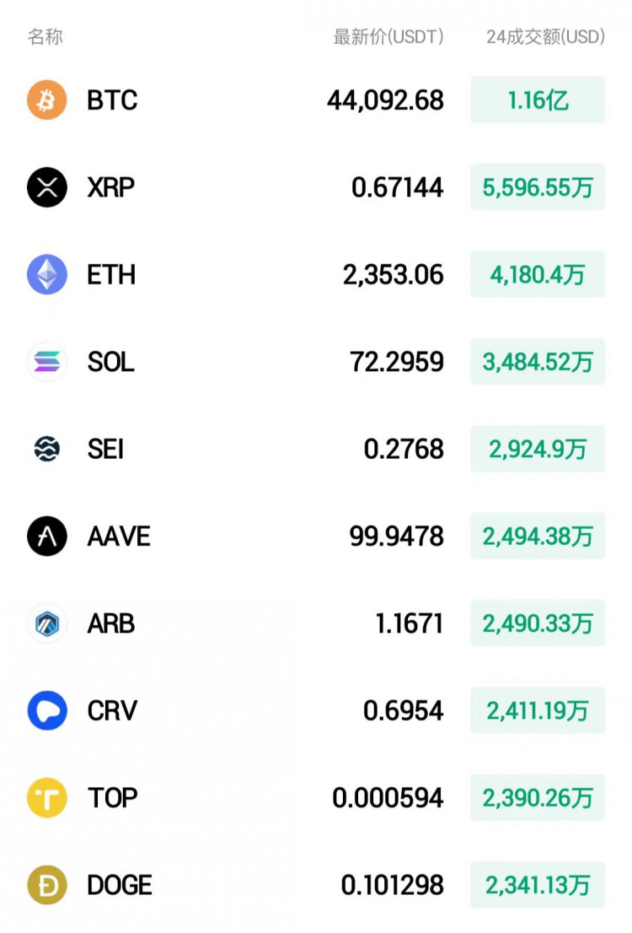The width and height of the screenshot is (632, 933).
Task: Select the AAVE price 99.9478
Action: (397, 537)
